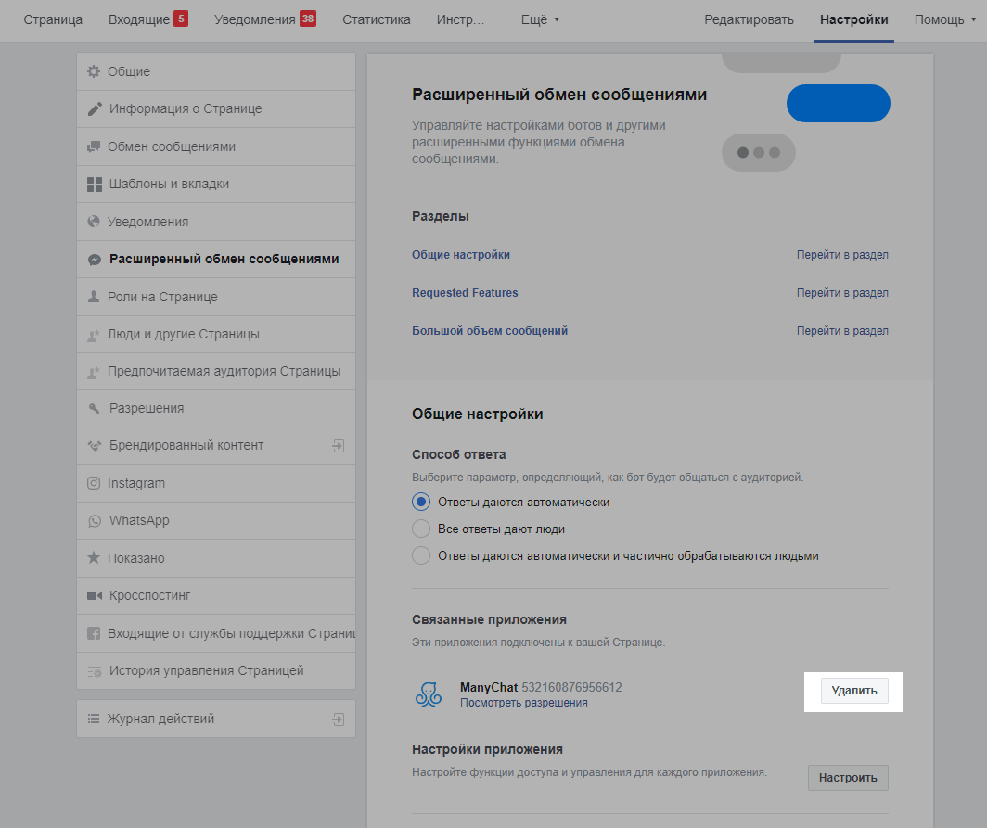The height and width of the screenshot is (828, 987).
Task: Click the grid icon for Шаблоны и вкладки
Action: pyautogui.click(x=95, y=185)
